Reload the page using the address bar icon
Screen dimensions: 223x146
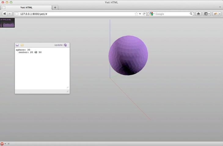tap(144, 14)
